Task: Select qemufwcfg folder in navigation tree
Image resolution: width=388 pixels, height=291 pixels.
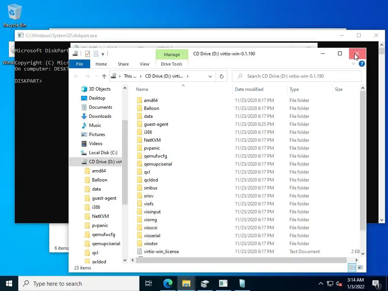Action: tap(100, 235)
